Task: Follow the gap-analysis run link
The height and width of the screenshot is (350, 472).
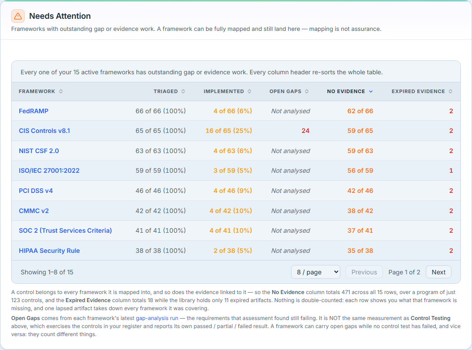Action: tap(157, 318)
